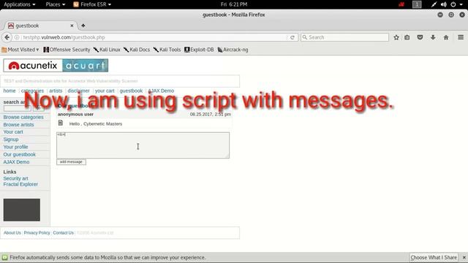The width and height of the screenshot is (468, 263).
Task: Click the guestbook message textarea
Action: pos(143,145)
